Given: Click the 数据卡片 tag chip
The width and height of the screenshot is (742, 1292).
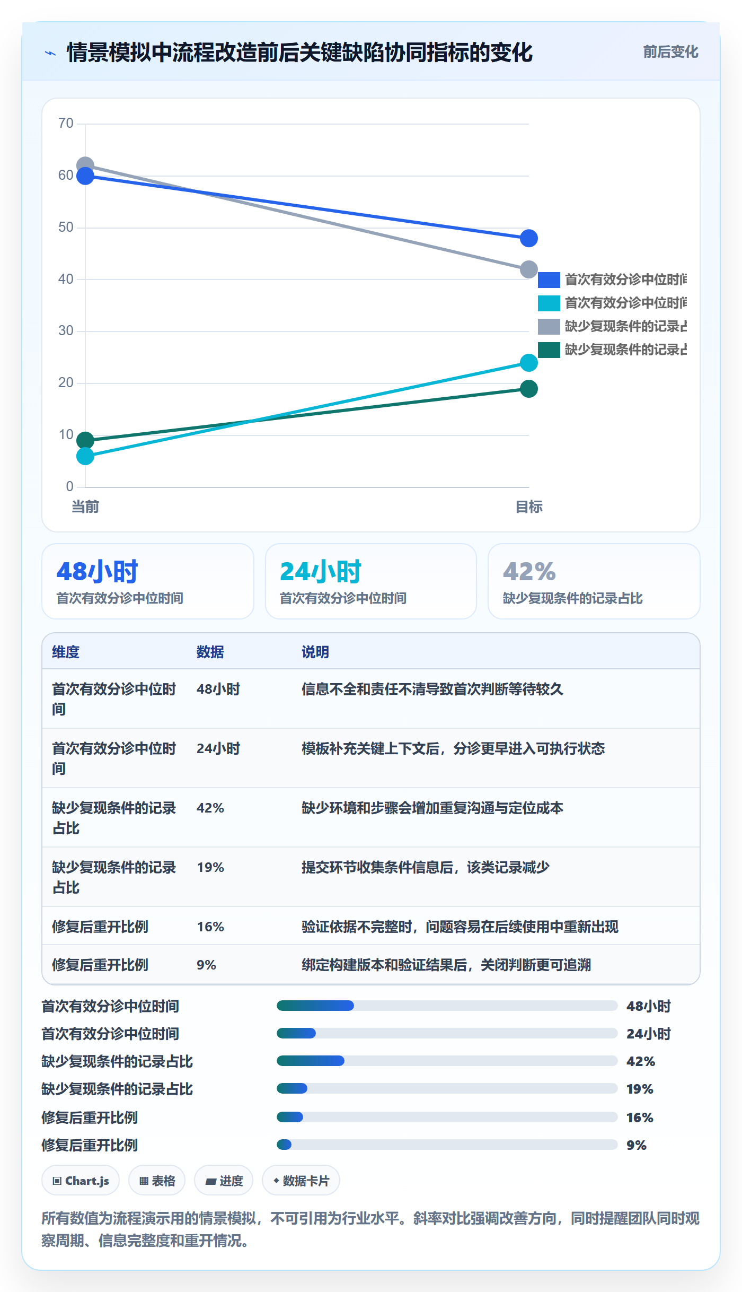Looking at the screenshot, I should coord(301,1181).
